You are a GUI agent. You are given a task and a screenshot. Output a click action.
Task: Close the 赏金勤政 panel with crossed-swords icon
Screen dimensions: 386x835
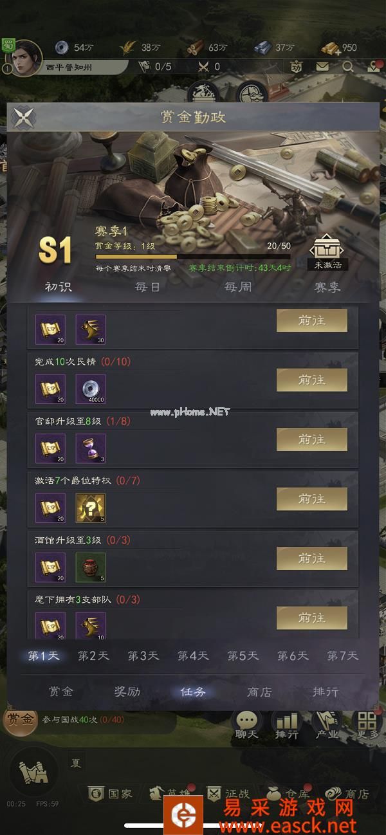tap(24, 117)
